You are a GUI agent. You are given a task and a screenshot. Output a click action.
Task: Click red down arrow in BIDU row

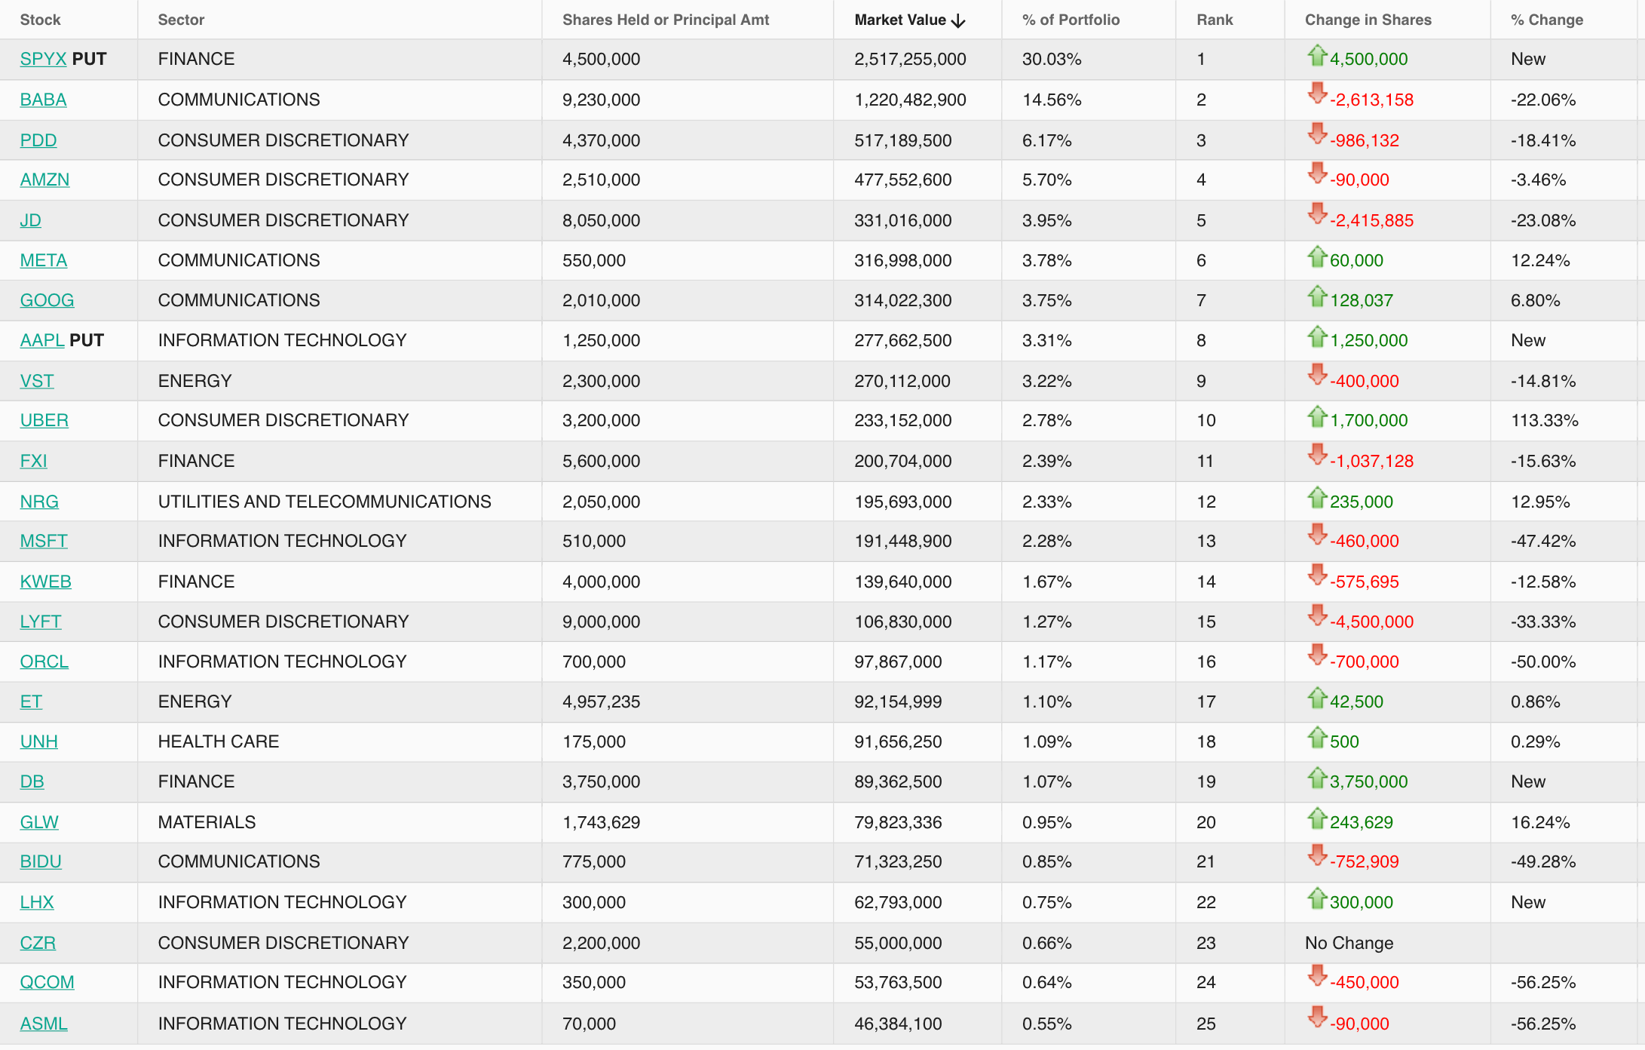(1317, 855)
